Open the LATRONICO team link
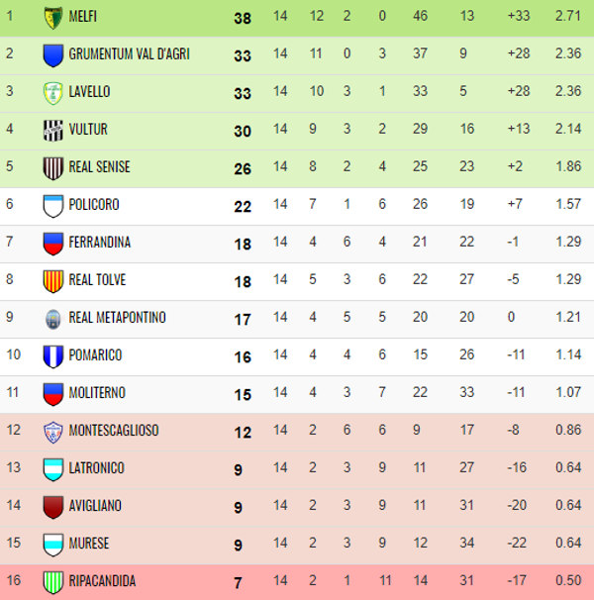The height and width of the screenshot is (600, 594). tap(96, 468)
